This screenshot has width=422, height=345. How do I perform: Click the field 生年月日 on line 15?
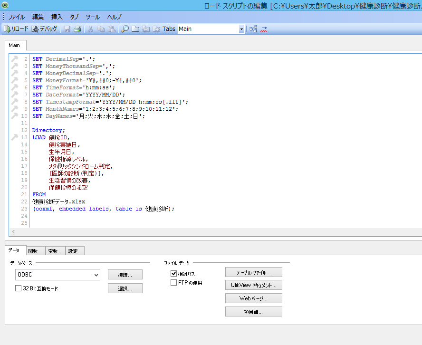(60, 152)
